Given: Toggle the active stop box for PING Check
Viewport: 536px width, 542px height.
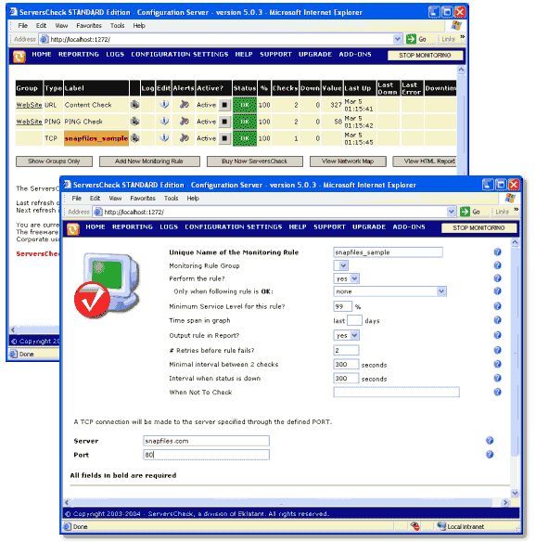Looking at the screenshot, I should [224, 122].
